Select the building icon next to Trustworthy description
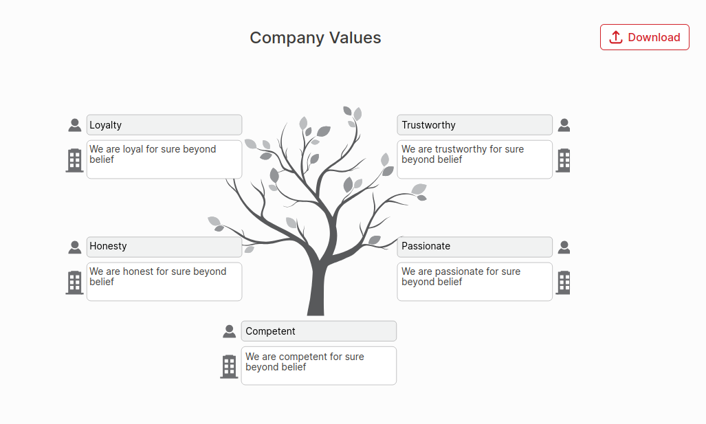 563,159
